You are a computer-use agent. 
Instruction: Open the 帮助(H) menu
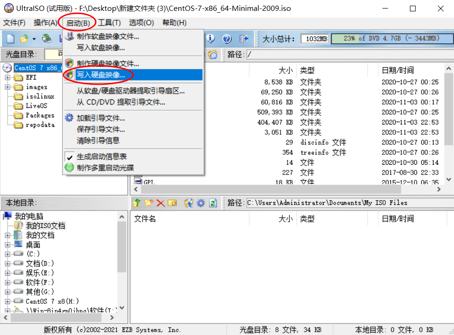[174, 23]
